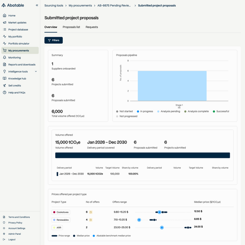The width and height of the screenshot is (245, 245).
Task: Go to Sourcing tools breadcrumb
Action: [54, 5]
